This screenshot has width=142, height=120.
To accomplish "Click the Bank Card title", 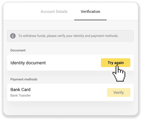I will [20, 90].
